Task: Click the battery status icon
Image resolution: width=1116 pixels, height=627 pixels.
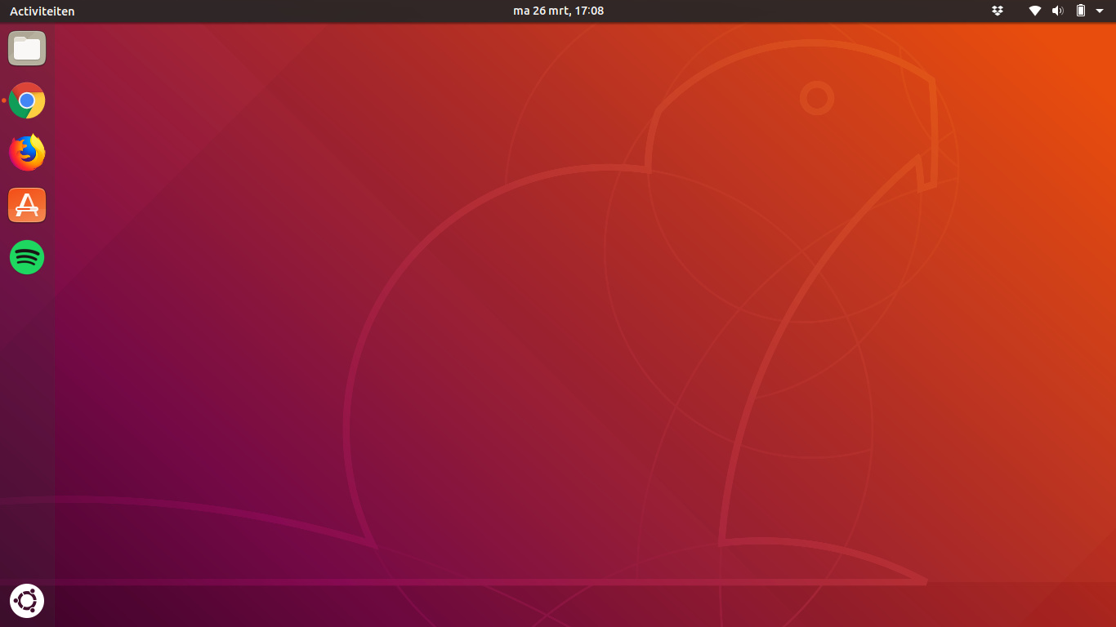Action: [x=1080, y=11]
